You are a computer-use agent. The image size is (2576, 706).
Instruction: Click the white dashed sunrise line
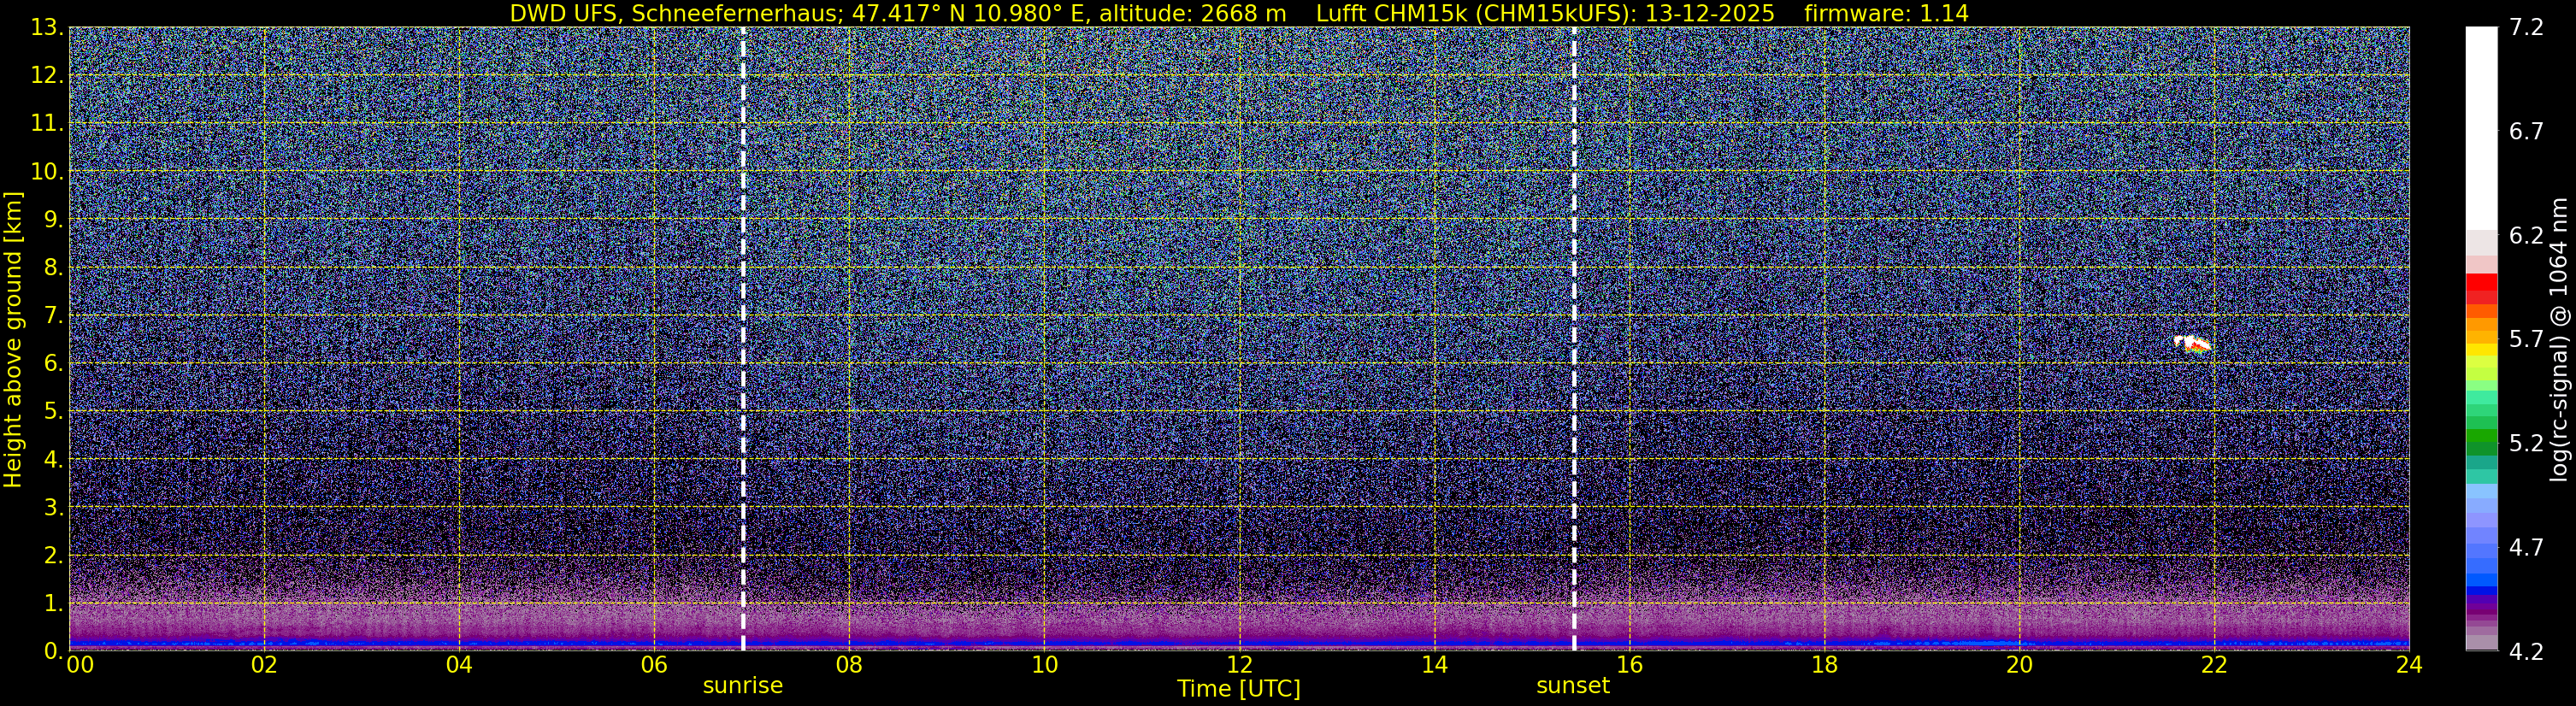pos(743,339)
